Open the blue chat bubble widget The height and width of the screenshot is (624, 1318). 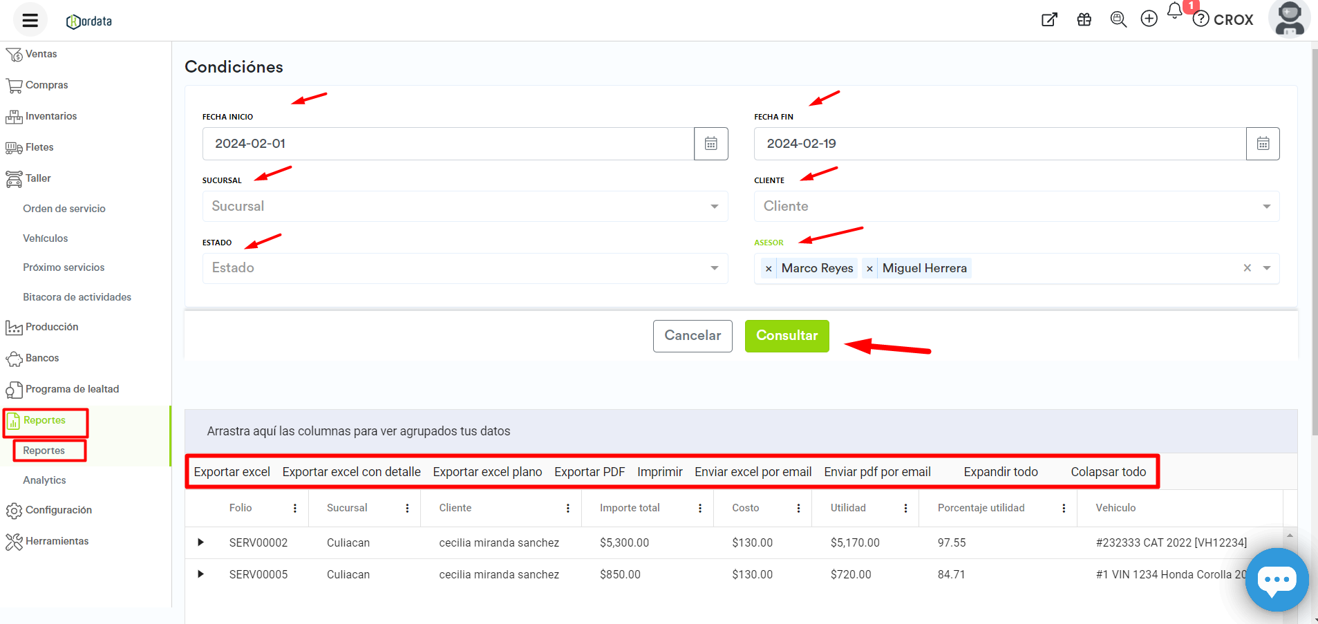(1276, 580)
